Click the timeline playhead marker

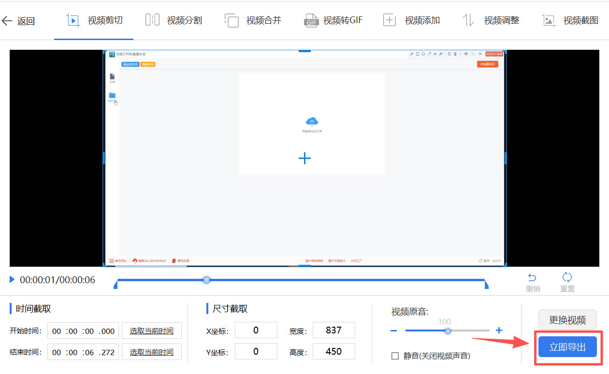point(206,280)
